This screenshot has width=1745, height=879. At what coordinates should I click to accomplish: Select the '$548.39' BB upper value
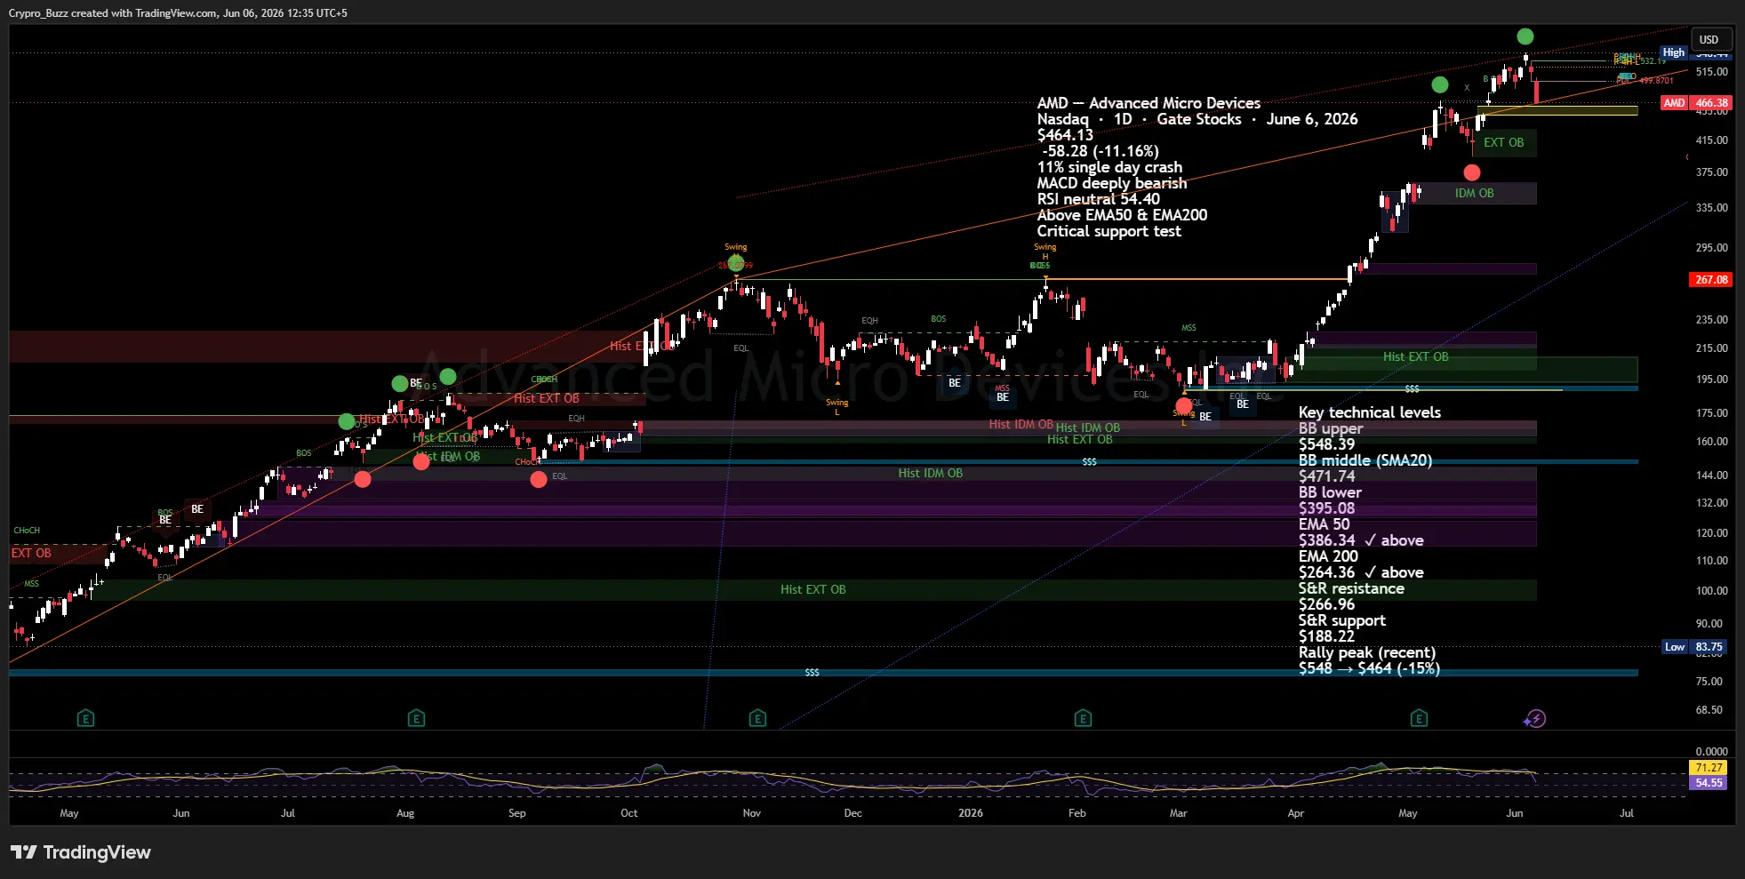[1326, 444]
